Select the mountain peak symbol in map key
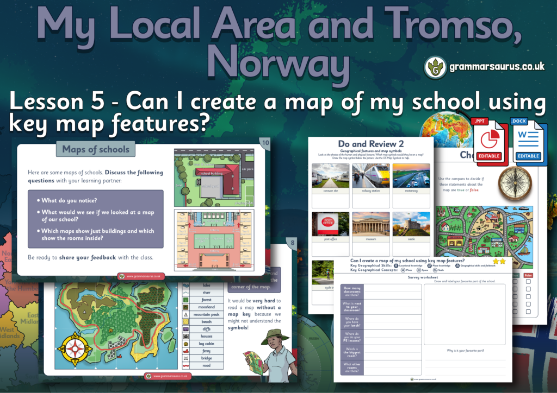 coord(185,314)
